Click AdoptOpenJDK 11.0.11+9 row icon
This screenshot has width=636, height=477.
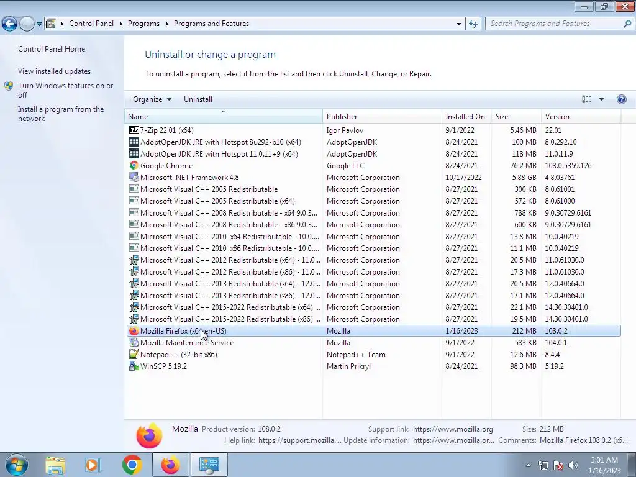[134, 154]
